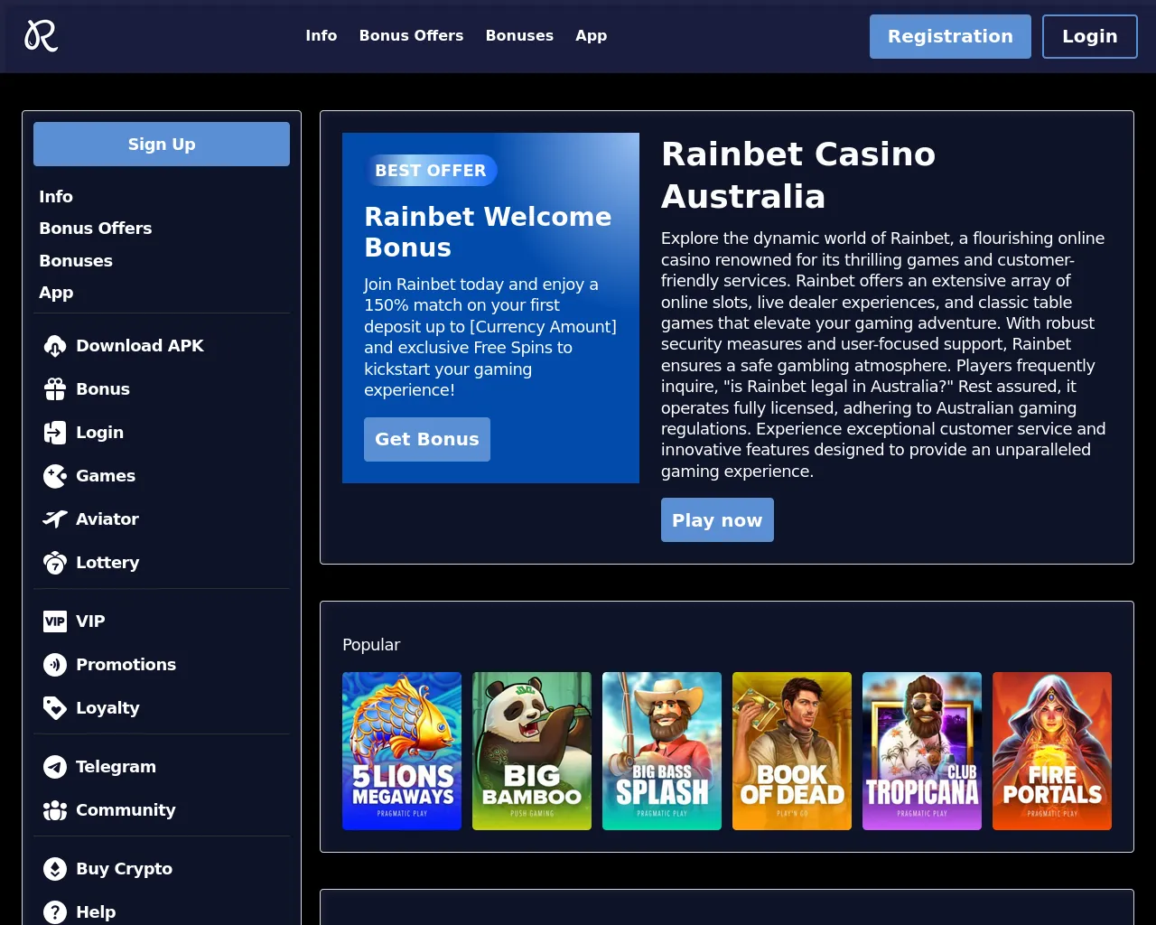The width and height of the screenshot is (1156, 925).
Task: Launch the Fire Portals game thumbnail
Action: pyautogui.click(x=1052, y=751)
